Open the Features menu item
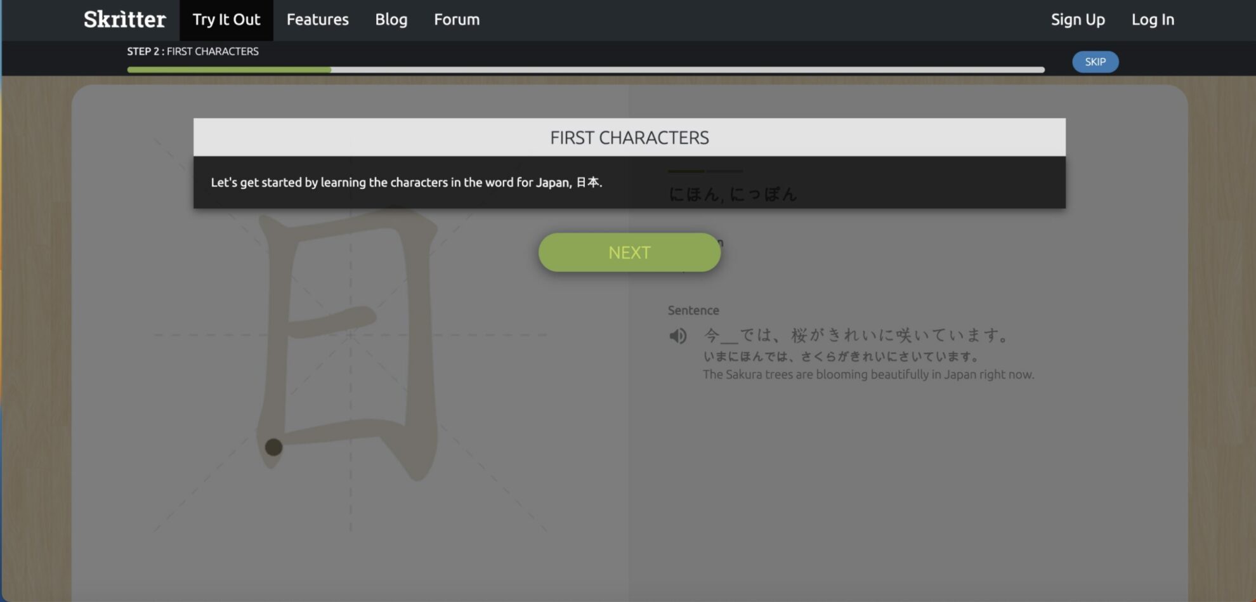This screenshot has height=602, width=1256. point(317,20)
